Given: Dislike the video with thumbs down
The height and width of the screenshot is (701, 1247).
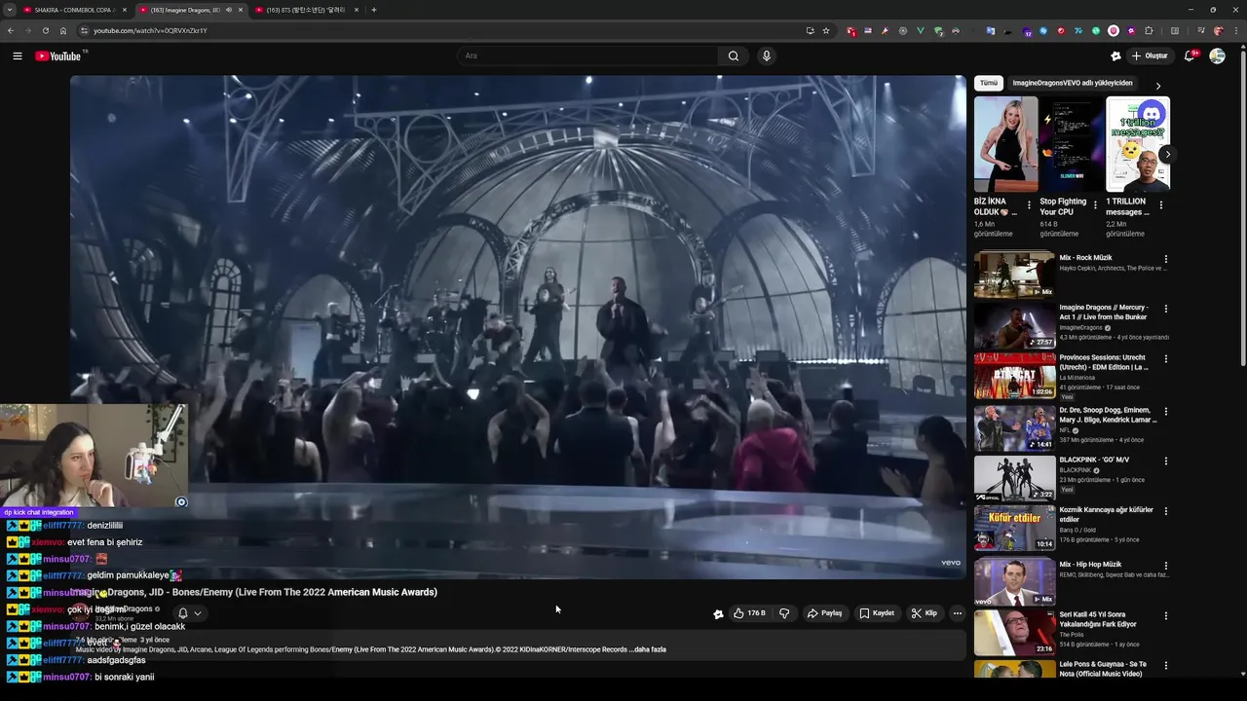Looking at the screenshot, I should 784,613.
